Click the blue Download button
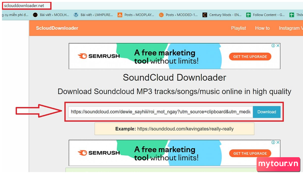Image resolution: width=303 pixels, height=175 pixels. coord(267,112)
